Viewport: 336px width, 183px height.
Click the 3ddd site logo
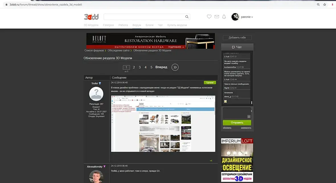91,17
